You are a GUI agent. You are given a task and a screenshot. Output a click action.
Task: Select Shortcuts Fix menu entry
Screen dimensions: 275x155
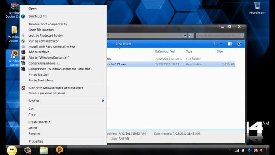[x=63, y=16]
